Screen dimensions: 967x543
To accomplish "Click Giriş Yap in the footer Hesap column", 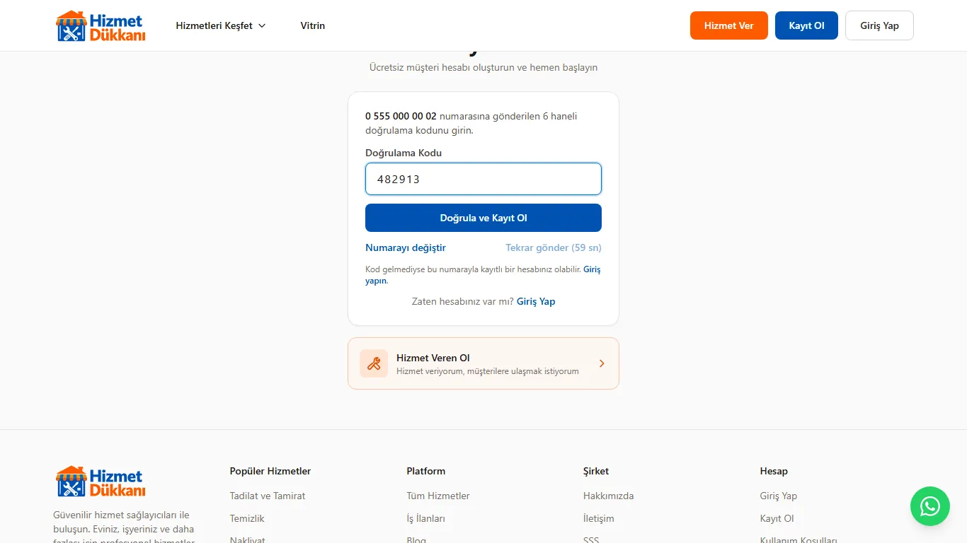I will pyautogui.click(x=779, y=496).
